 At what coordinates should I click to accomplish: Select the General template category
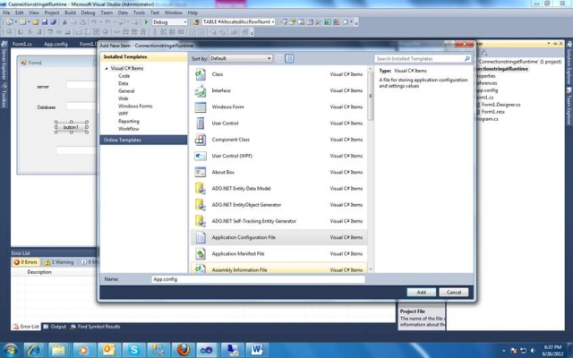coord(126,91)
